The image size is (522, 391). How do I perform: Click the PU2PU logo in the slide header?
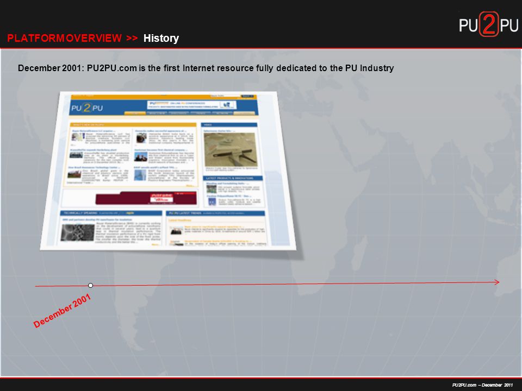488,24
